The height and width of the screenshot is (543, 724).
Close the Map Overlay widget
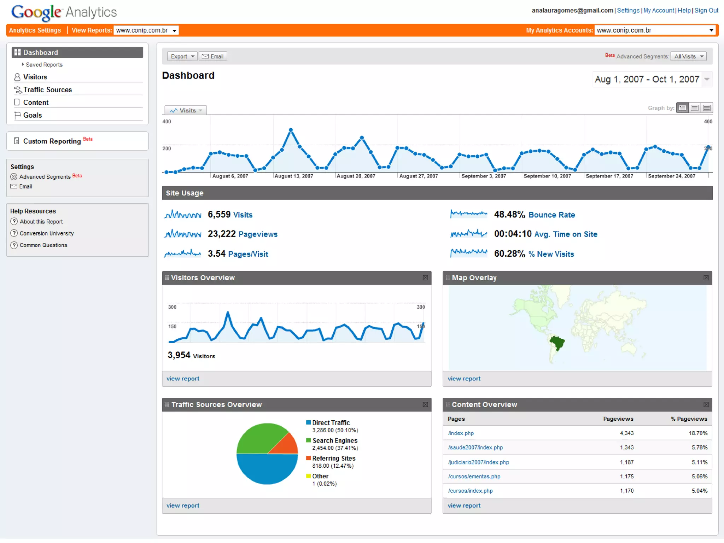(706, 278)
